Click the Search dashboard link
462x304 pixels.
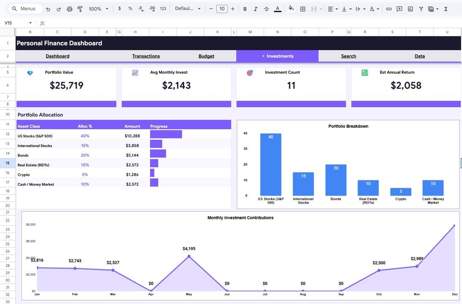(348, 56)
